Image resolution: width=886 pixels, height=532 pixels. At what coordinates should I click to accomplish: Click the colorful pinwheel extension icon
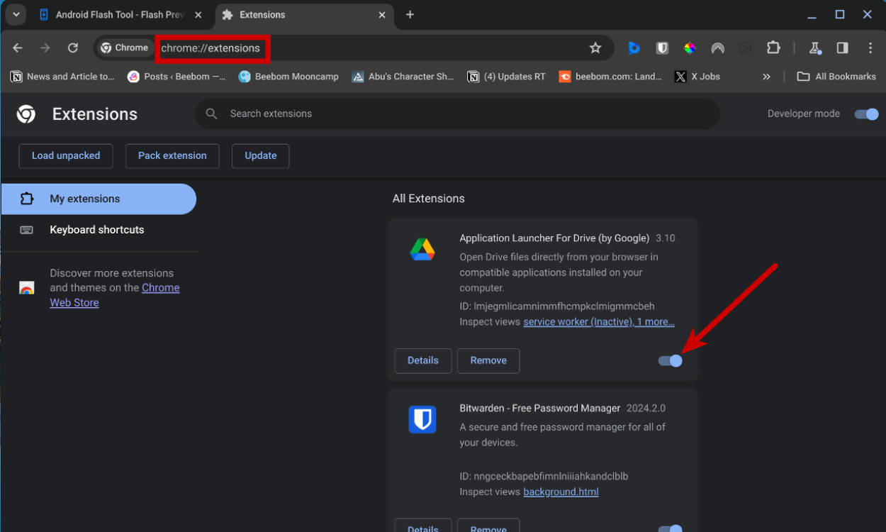690,48
